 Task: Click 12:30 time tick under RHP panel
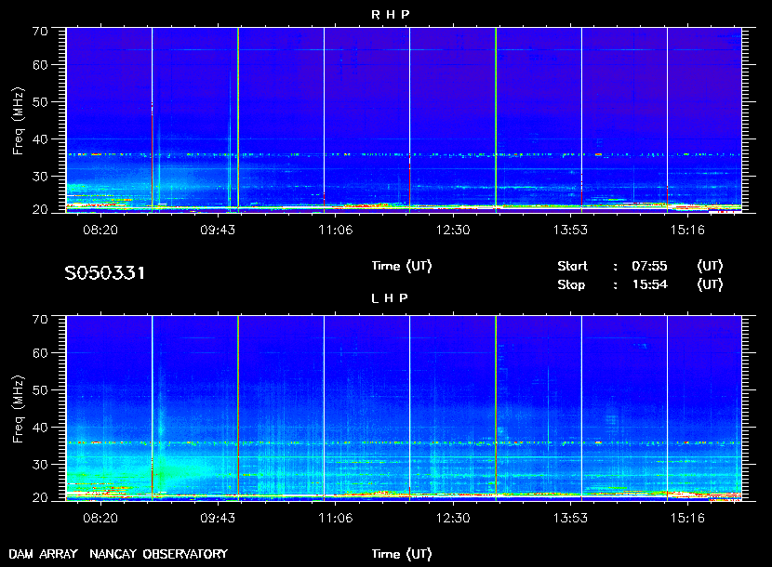pos(452,230)
